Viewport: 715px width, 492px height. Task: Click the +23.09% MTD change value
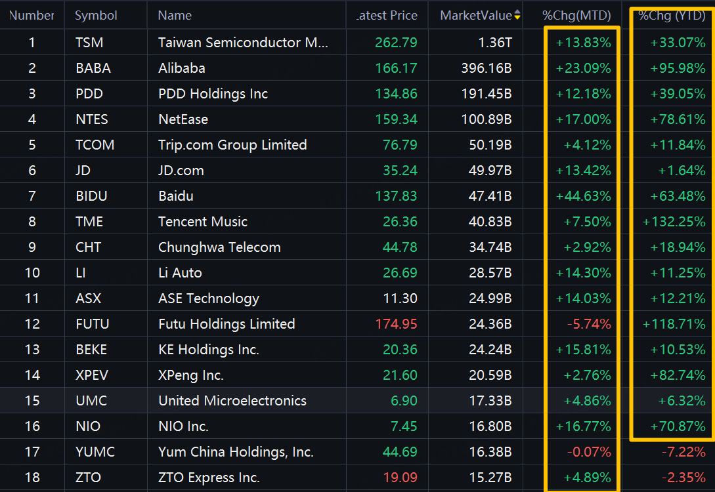583,68
